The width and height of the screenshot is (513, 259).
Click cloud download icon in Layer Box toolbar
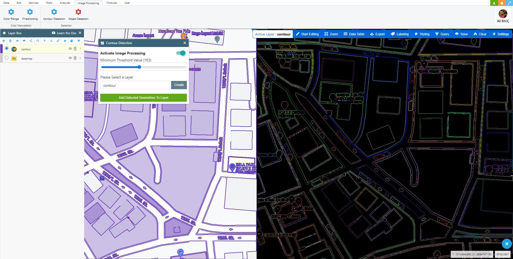tap(24, 41)
